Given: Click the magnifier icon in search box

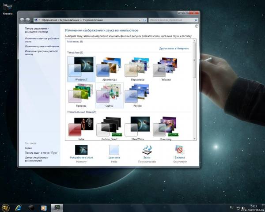Looking at the screenshot, I should click(x=196, y=20).
